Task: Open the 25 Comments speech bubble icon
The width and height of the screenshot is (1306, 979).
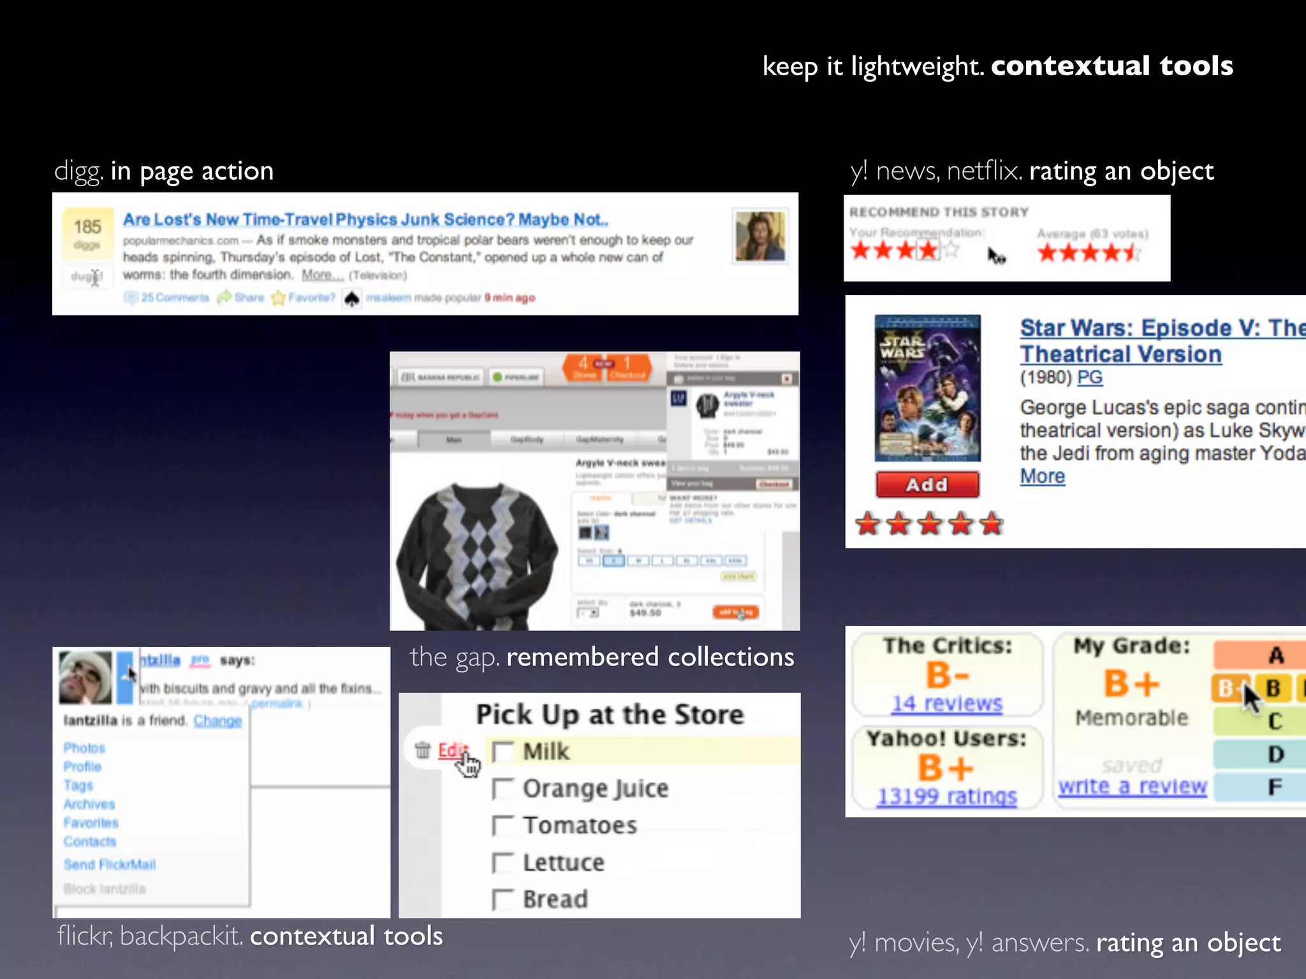Action: click(x=131, y=298)
